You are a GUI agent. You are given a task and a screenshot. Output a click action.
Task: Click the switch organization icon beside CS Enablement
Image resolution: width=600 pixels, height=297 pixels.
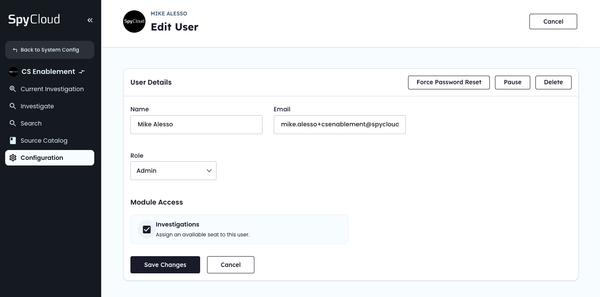(x=82, y=72)
